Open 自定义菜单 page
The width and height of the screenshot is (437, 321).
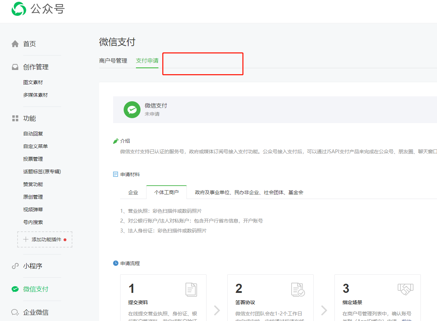[35, 146]
